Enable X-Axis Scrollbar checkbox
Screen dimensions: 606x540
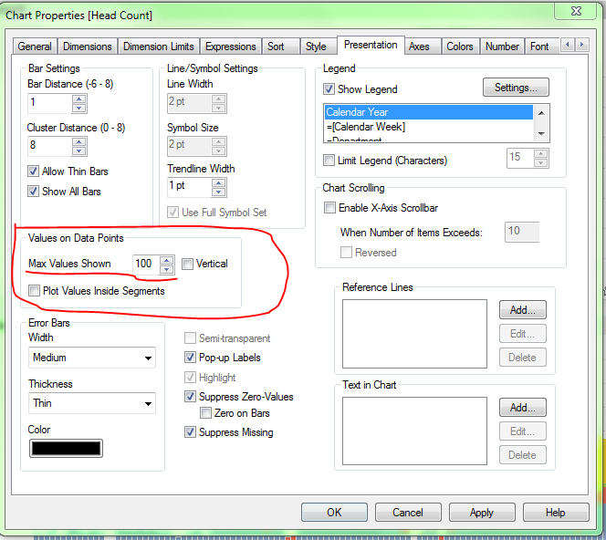329,207
